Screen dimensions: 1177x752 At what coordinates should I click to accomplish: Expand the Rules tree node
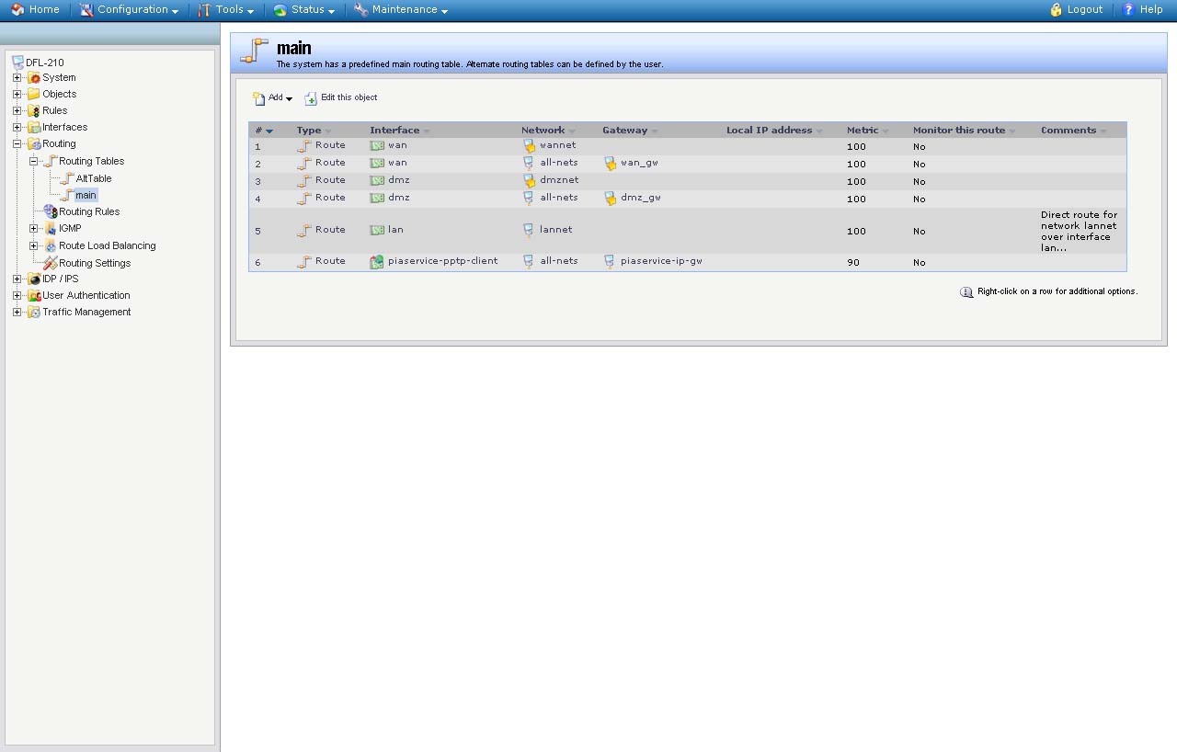[17, 110]
